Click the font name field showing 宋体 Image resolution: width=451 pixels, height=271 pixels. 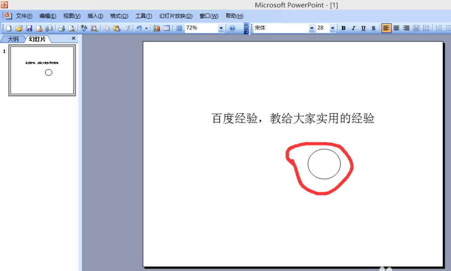click(281, 28)
